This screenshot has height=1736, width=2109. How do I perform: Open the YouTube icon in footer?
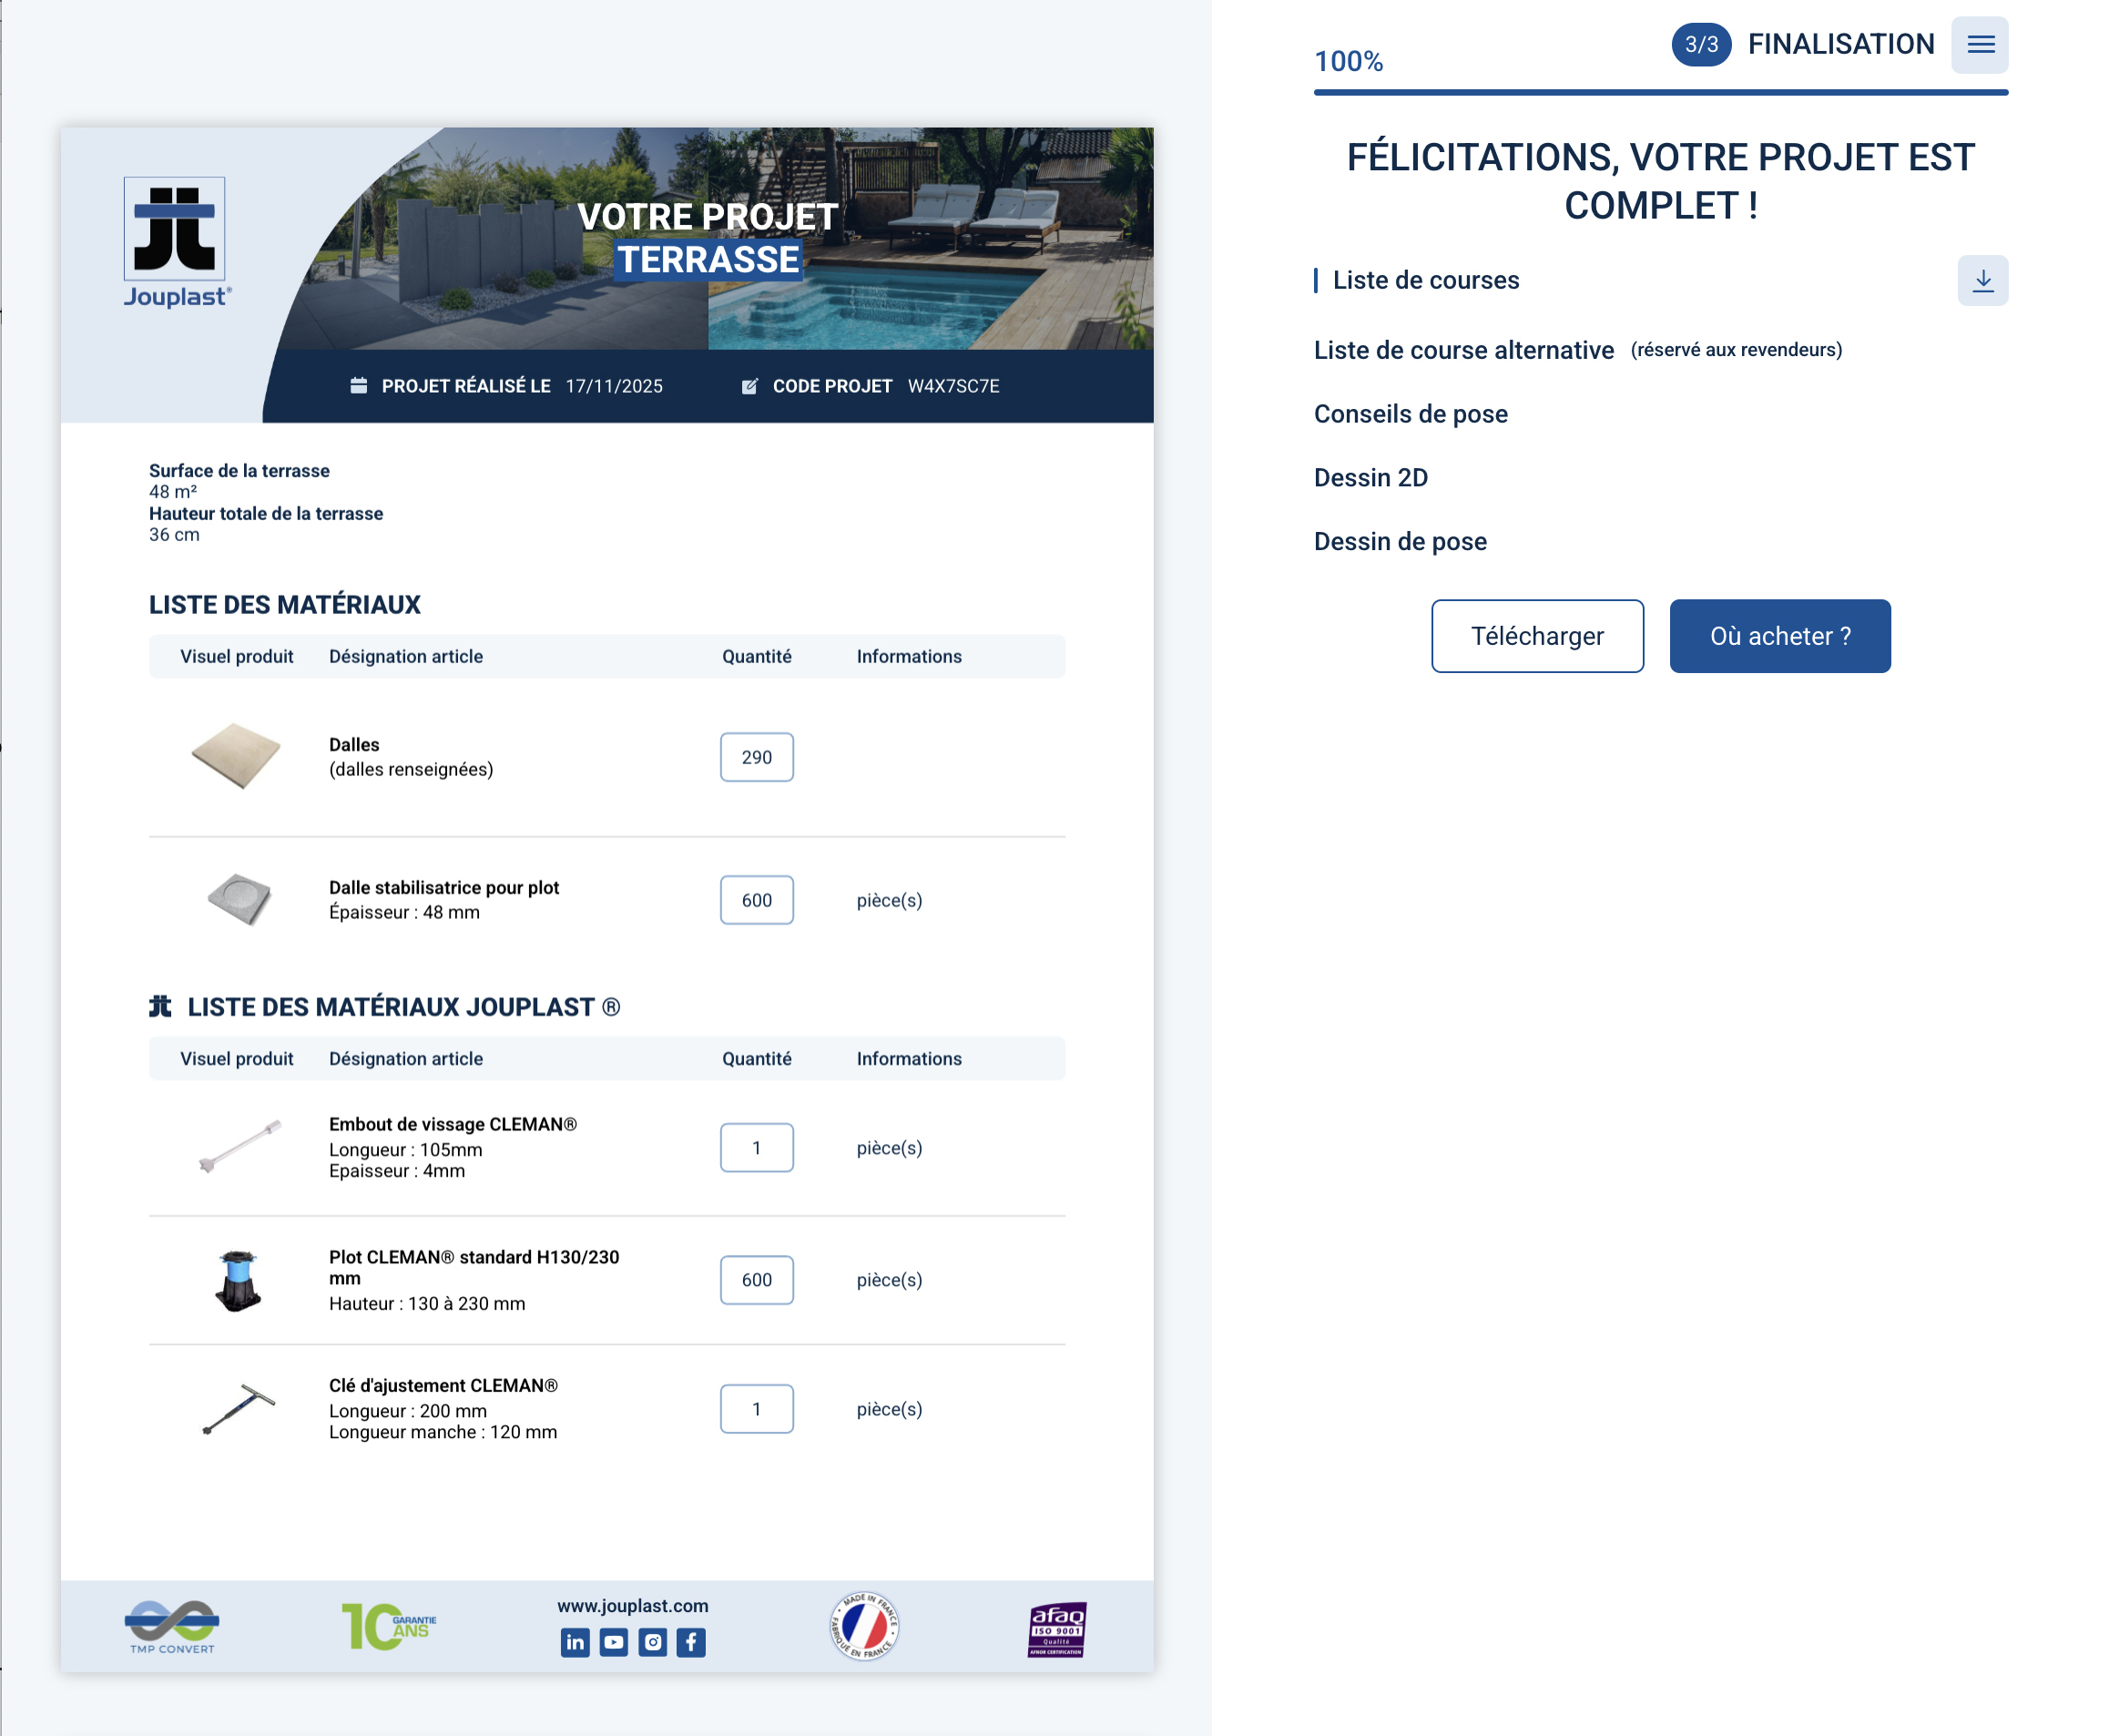614,1642
